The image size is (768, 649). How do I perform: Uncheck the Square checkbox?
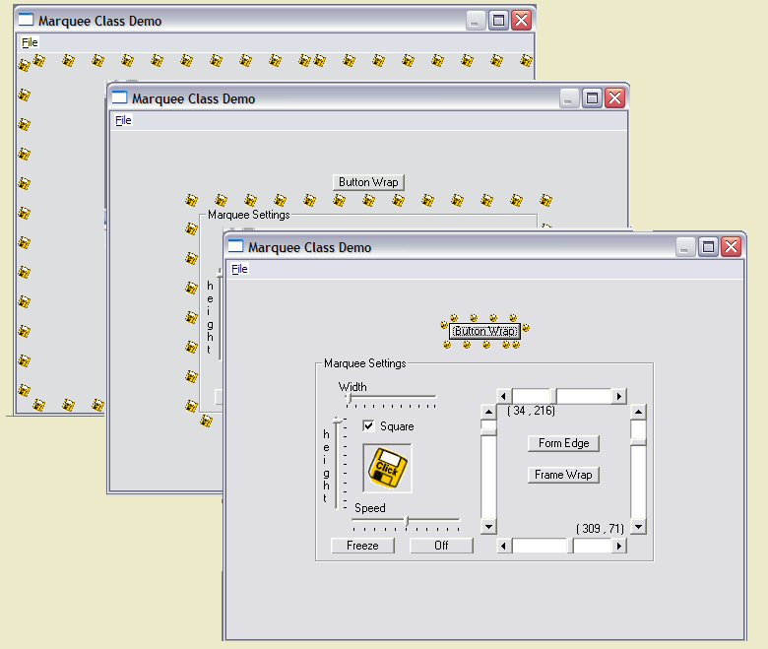tap(368, 426)
